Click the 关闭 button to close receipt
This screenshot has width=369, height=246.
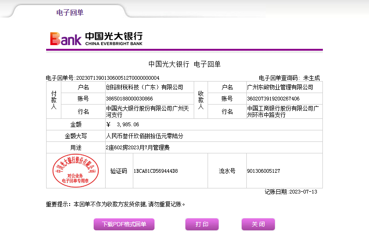(258, 224)
